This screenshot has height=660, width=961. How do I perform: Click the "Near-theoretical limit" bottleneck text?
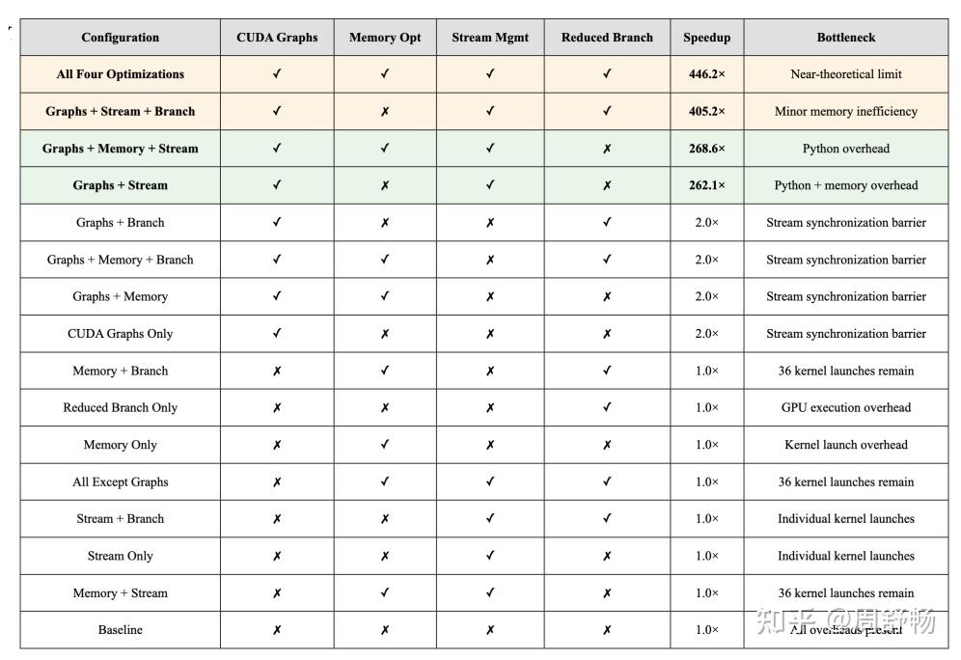[x=846, y=74]
